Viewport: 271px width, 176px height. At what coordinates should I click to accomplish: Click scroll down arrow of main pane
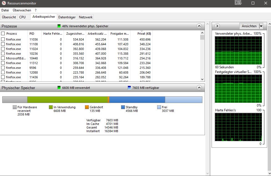pyautogui.click(x=207, y=174)
